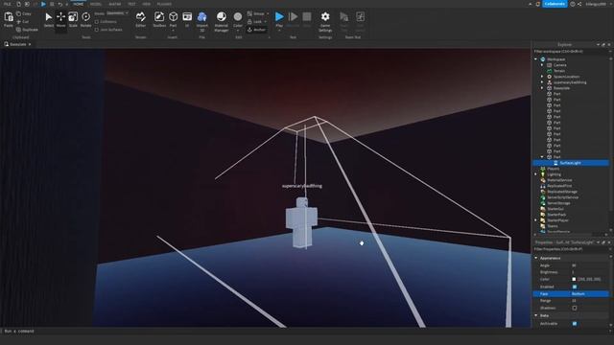
Task: Open Game Settings gear
Action: [x=325, y=16]
